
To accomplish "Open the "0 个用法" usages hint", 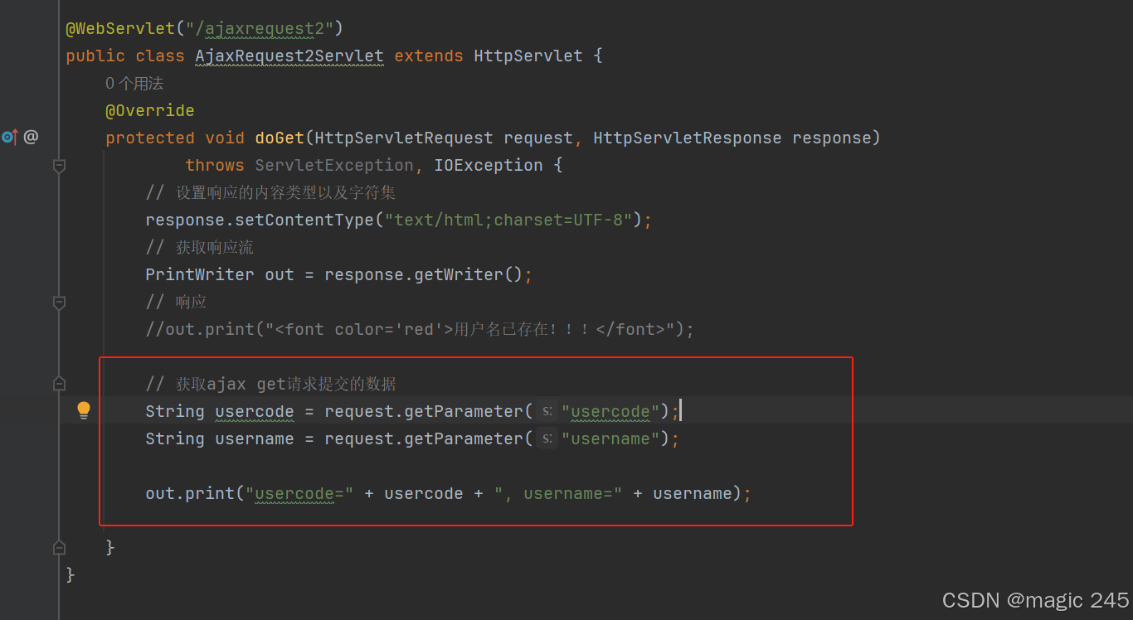I will (134, 83).
